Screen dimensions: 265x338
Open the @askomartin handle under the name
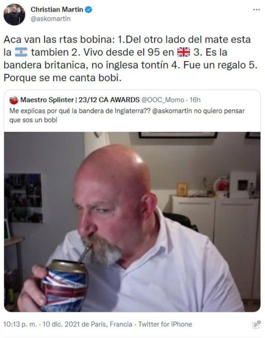coord(51,19)
